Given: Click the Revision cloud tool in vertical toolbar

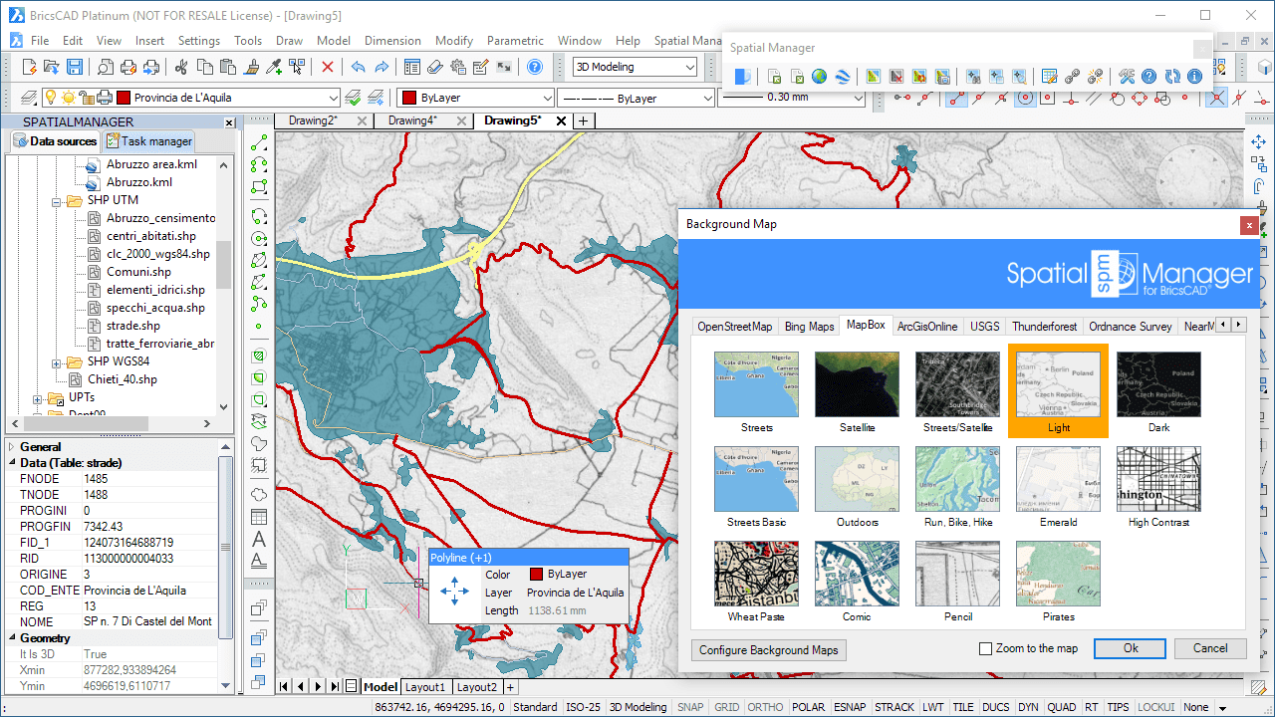Looking at the screenshot, I should click(x=259, y=495).
